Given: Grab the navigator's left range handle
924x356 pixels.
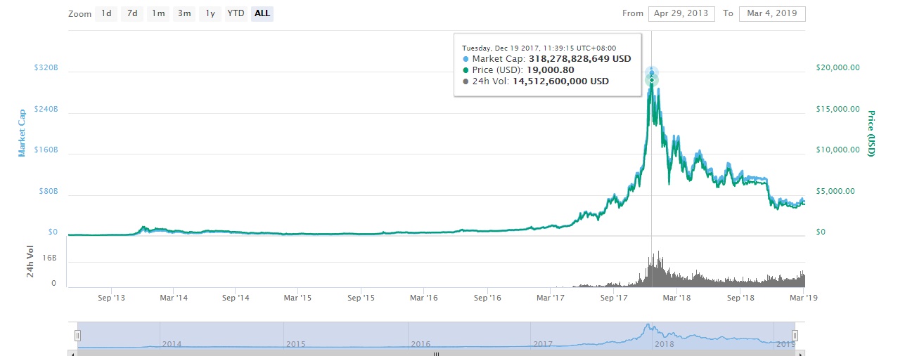Looking at the screenshot, I should (x=78, y=336).
